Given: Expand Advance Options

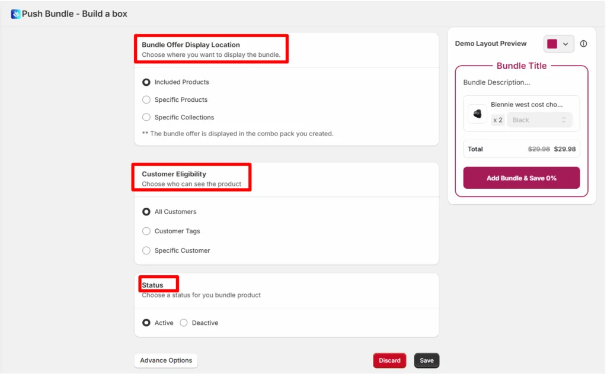Looking at the screenshot, I should (166, 360).
